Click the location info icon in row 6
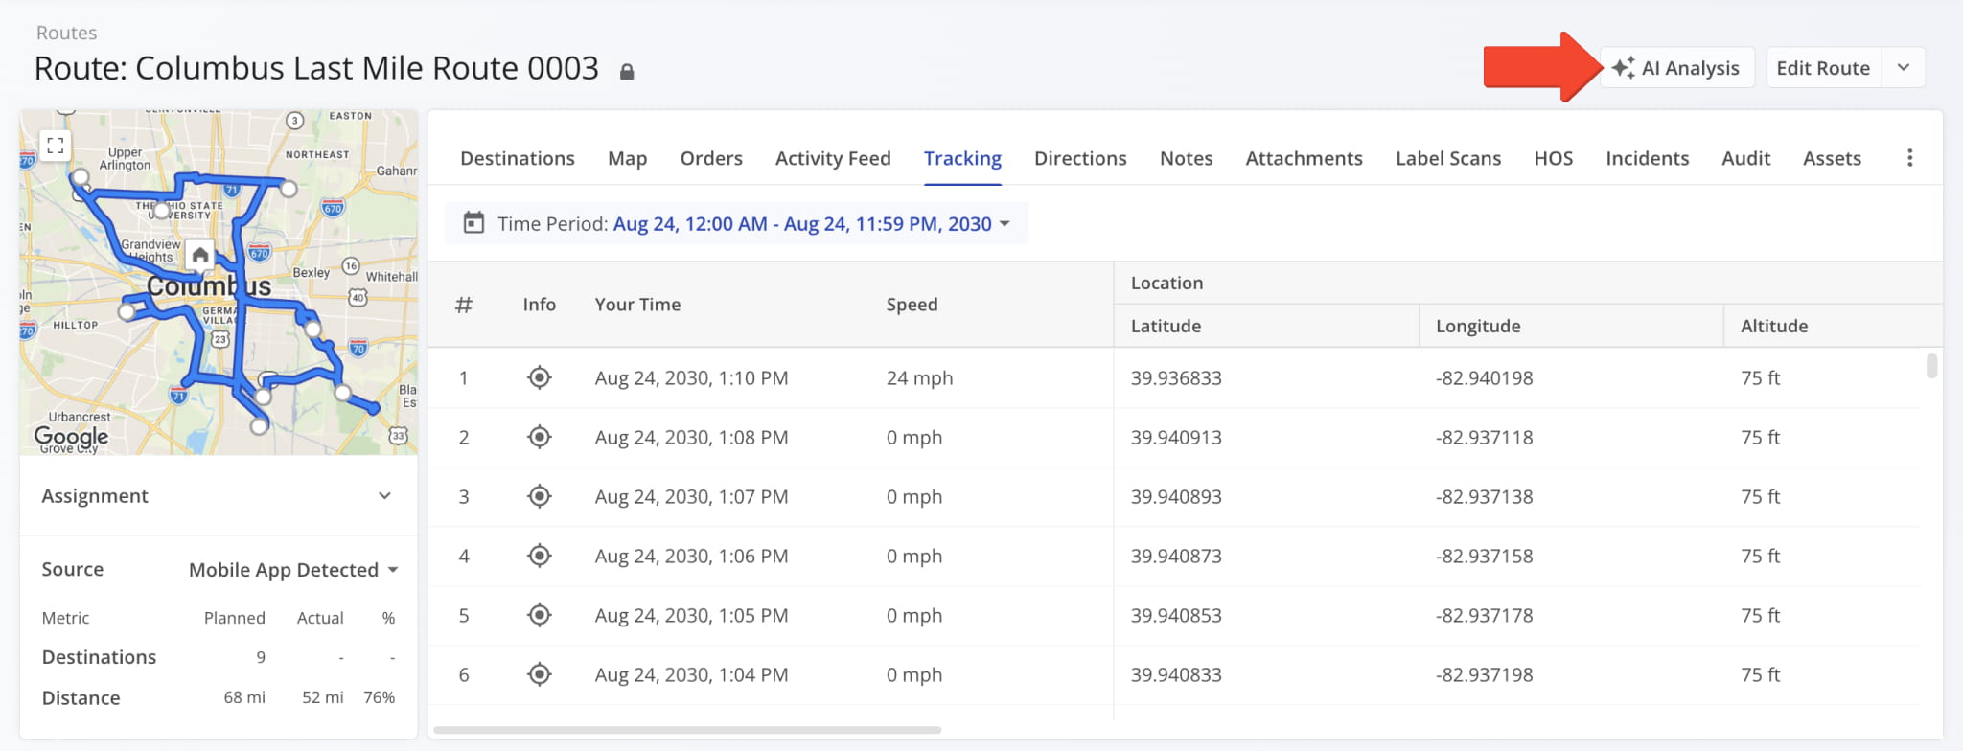This screenshot has width=1963, height=751. coord(540,674)
